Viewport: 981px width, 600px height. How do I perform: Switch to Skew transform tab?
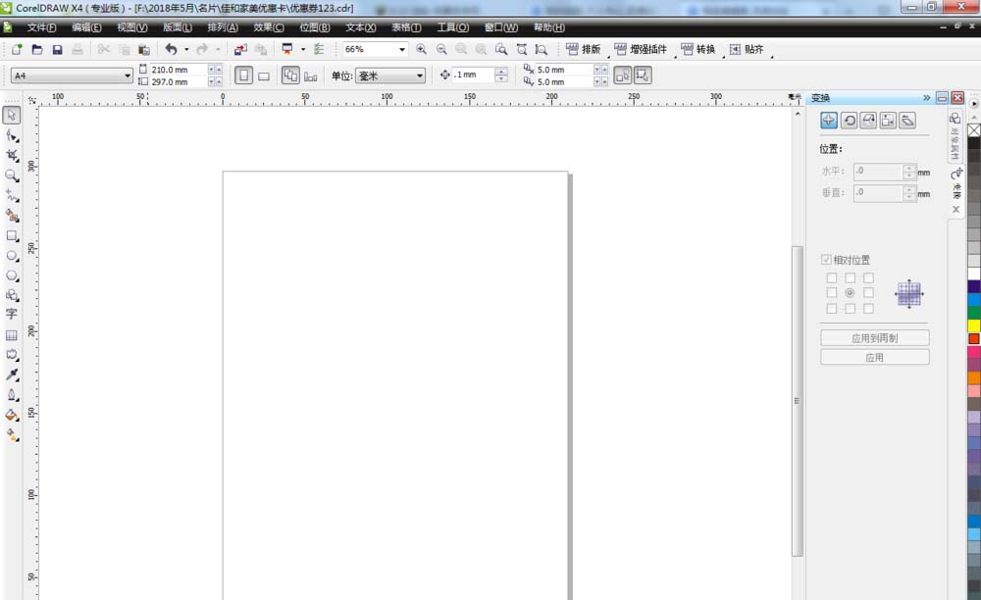point(907,120)
